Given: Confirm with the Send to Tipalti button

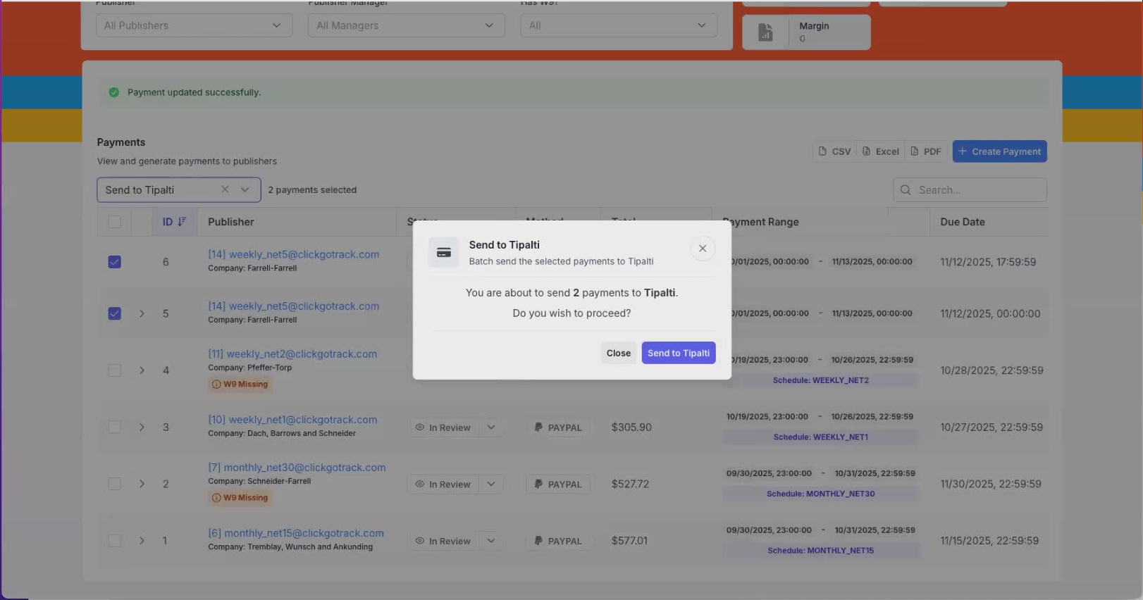Looking at the screenshot, I should point(678,353).
